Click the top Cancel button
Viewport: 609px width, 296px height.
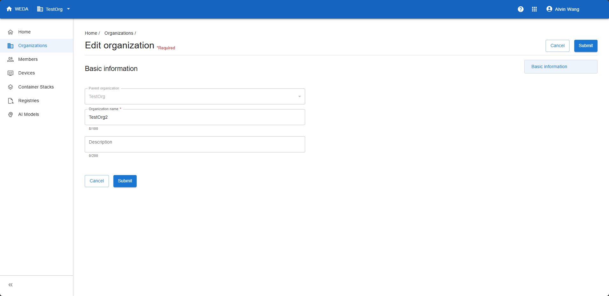click(557, 46)
